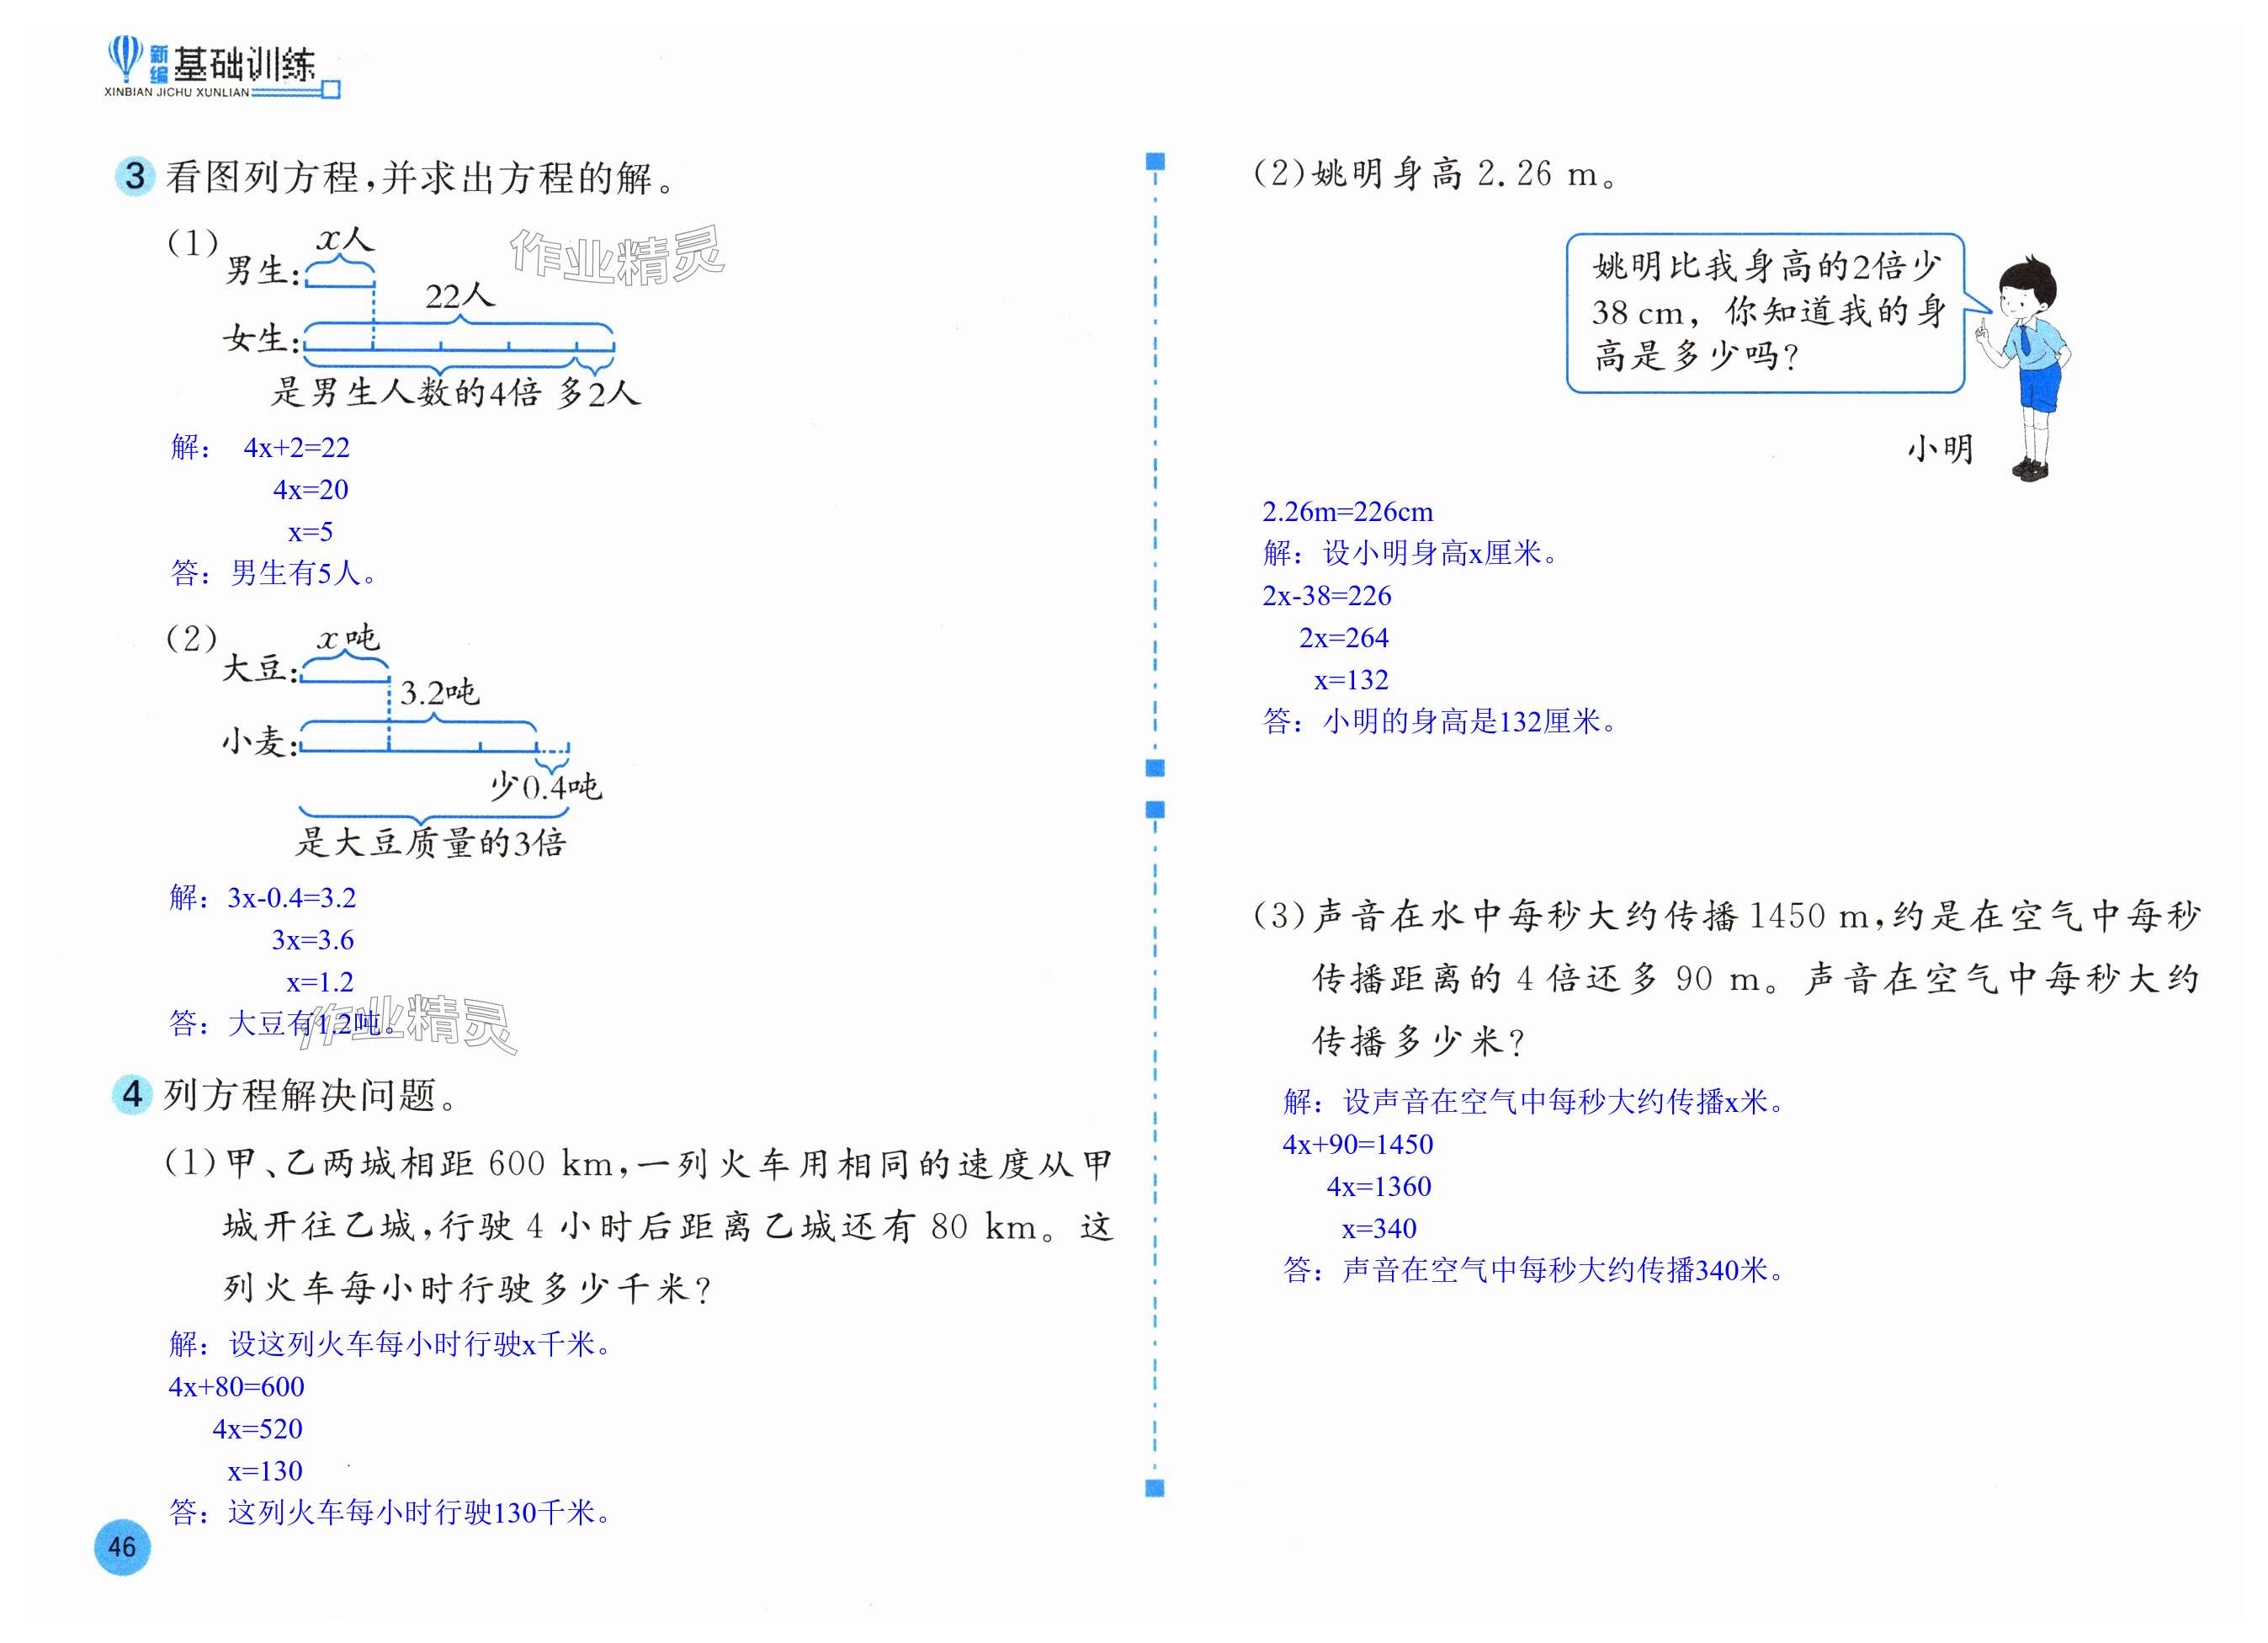2268x1643 pixels.
Task: Click the sentence 设小明身高x厘米
Action: pos(1441,552)
